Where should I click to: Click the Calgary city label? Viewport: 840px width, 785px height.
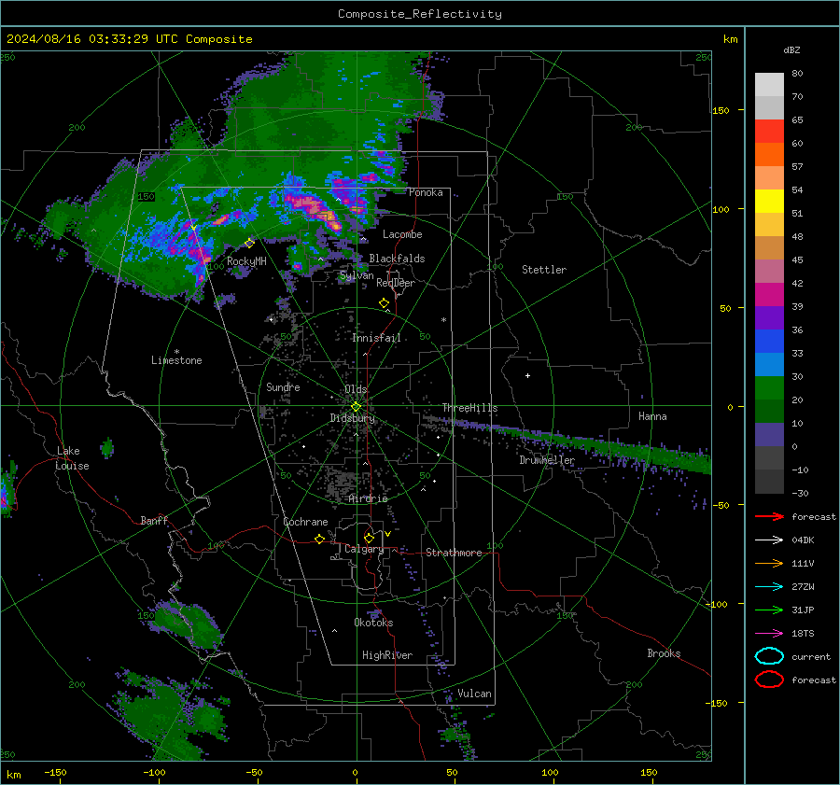tap(364, 549)
